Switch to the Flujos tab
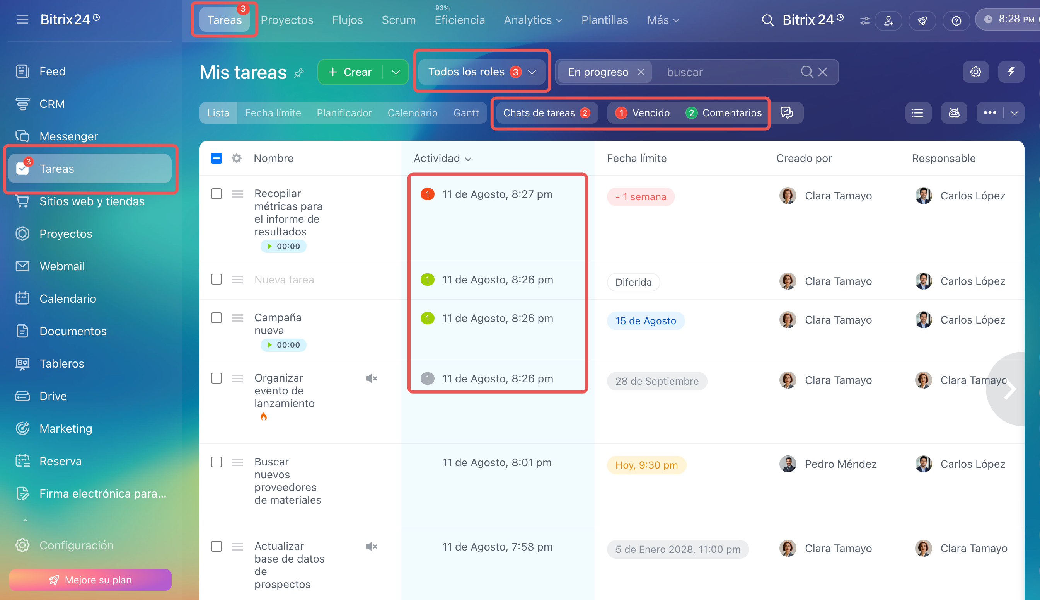This screenshot has width=1040, height=600. click(347, 20)
